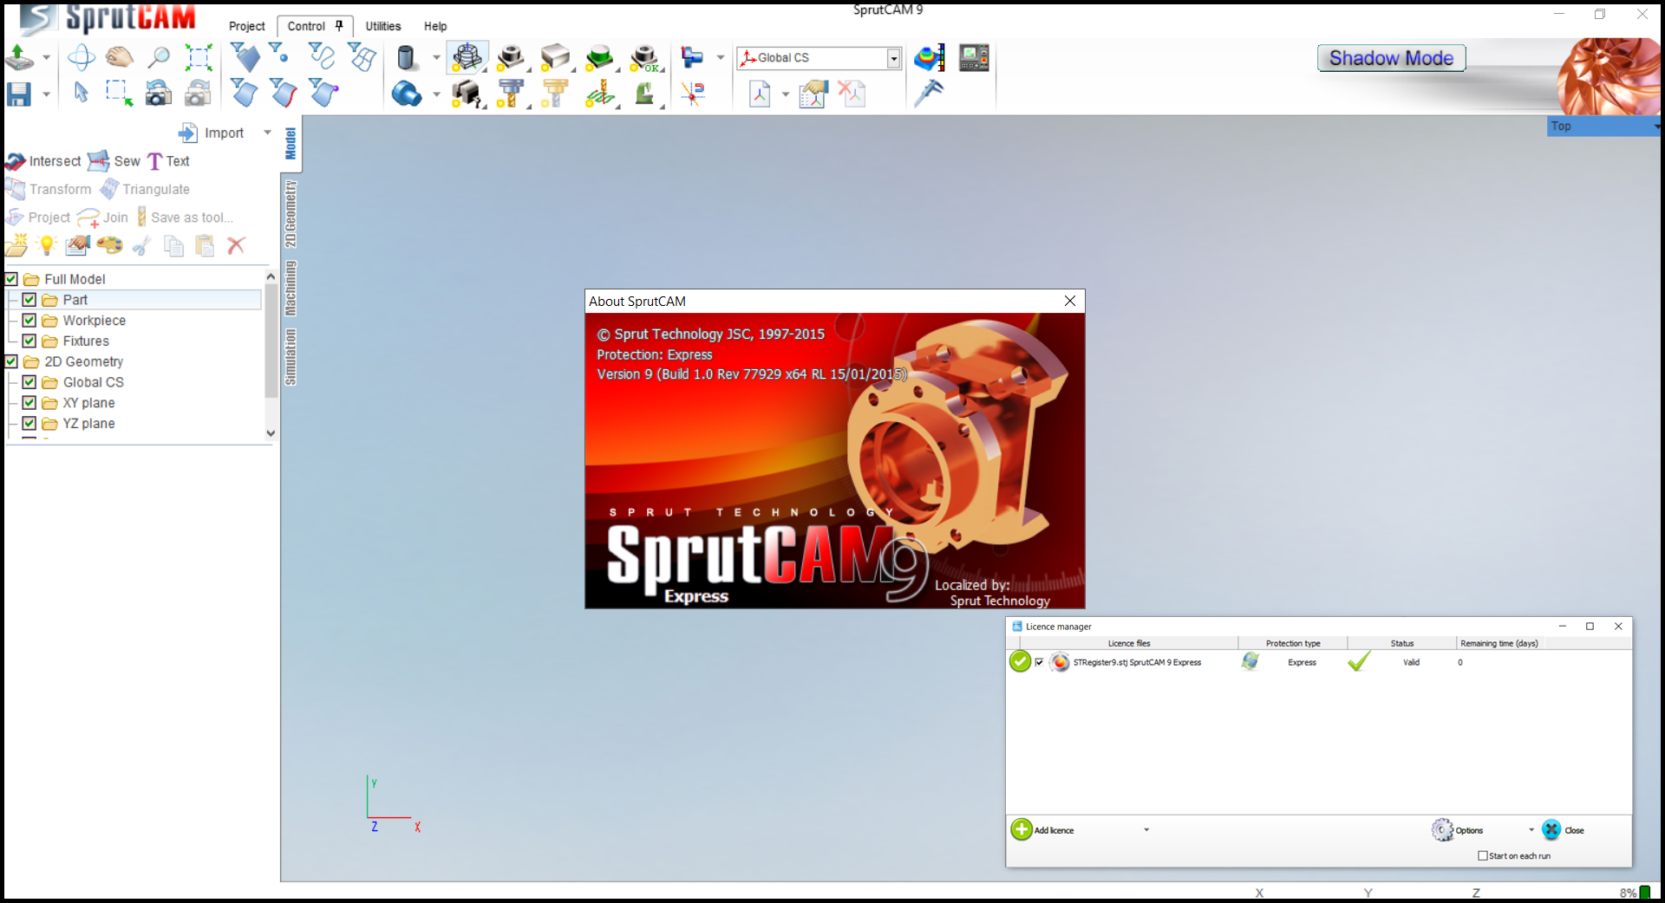Uncheck the YZ plane checkbox
The width and height of the screenshot is (1665, 903).
click(x=29, y=424)
